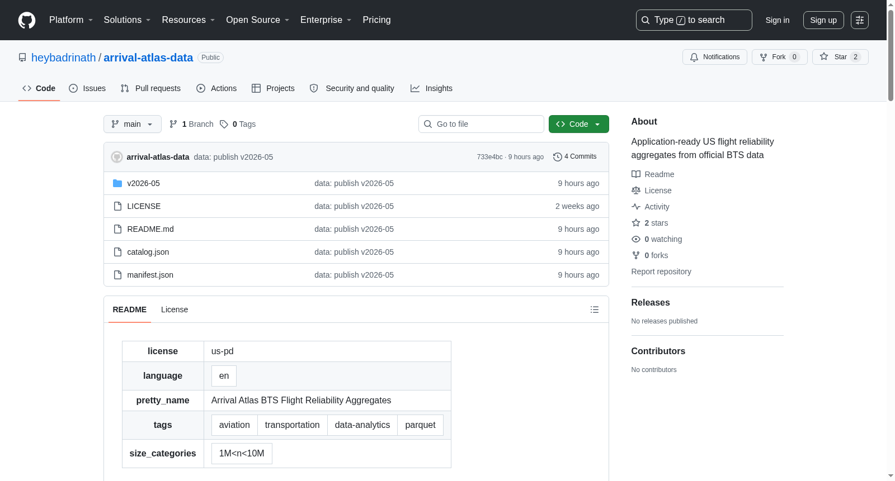Screen dimensions: 895x481
Task: Click the manifest.json file icon
Action: tap(117, 275)
